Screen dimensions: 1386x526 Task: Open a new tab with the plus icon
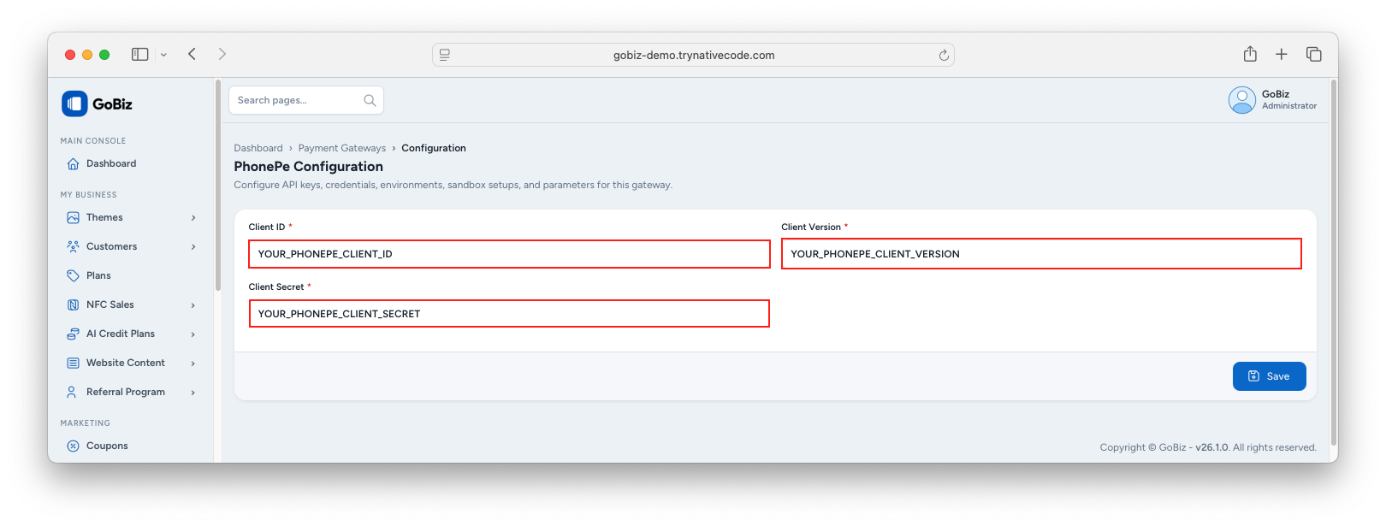[x=1282, y=55]
